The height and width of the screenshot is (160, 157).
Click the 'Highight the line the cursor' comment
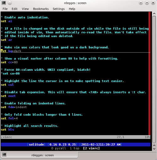(x=62, y=81)
